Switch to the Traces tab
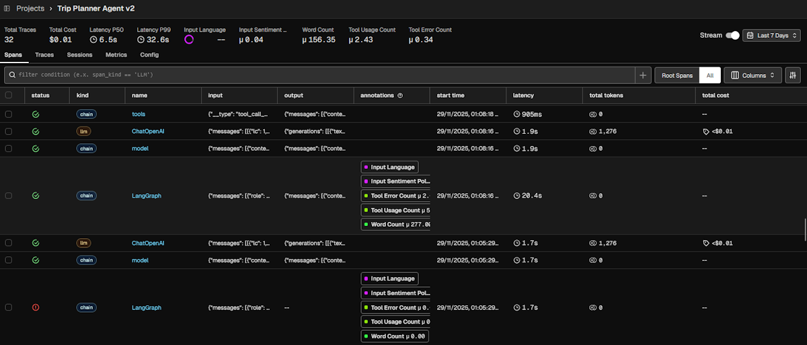This screenshot has width=807, height=345. tap(44, 54)
